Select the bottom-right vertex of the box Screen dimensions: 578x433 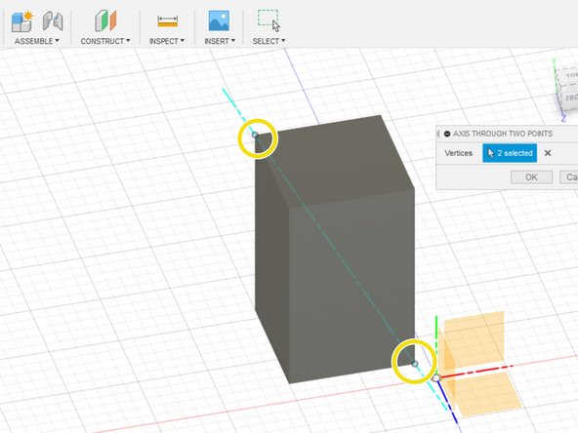click(415, 364)
